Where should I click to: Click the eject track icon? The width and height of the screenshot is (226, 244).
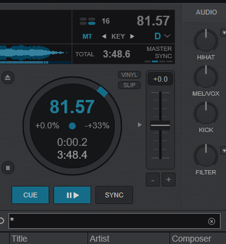[x=8, y=77]
